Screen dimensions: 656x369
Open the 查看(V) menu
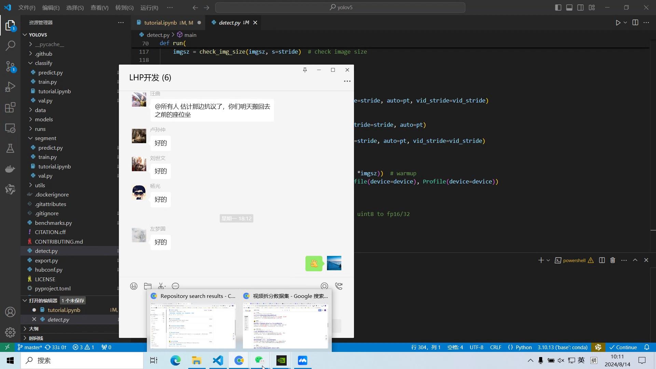(x=99, y=8)
